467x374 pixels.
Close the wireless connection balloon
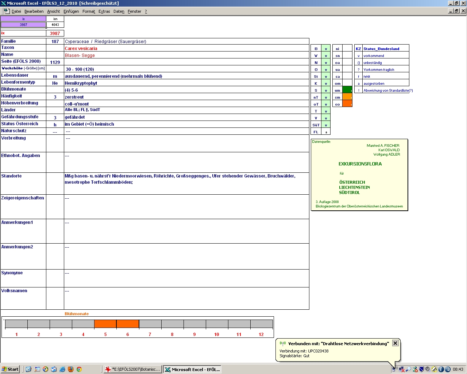coord(395,343)
